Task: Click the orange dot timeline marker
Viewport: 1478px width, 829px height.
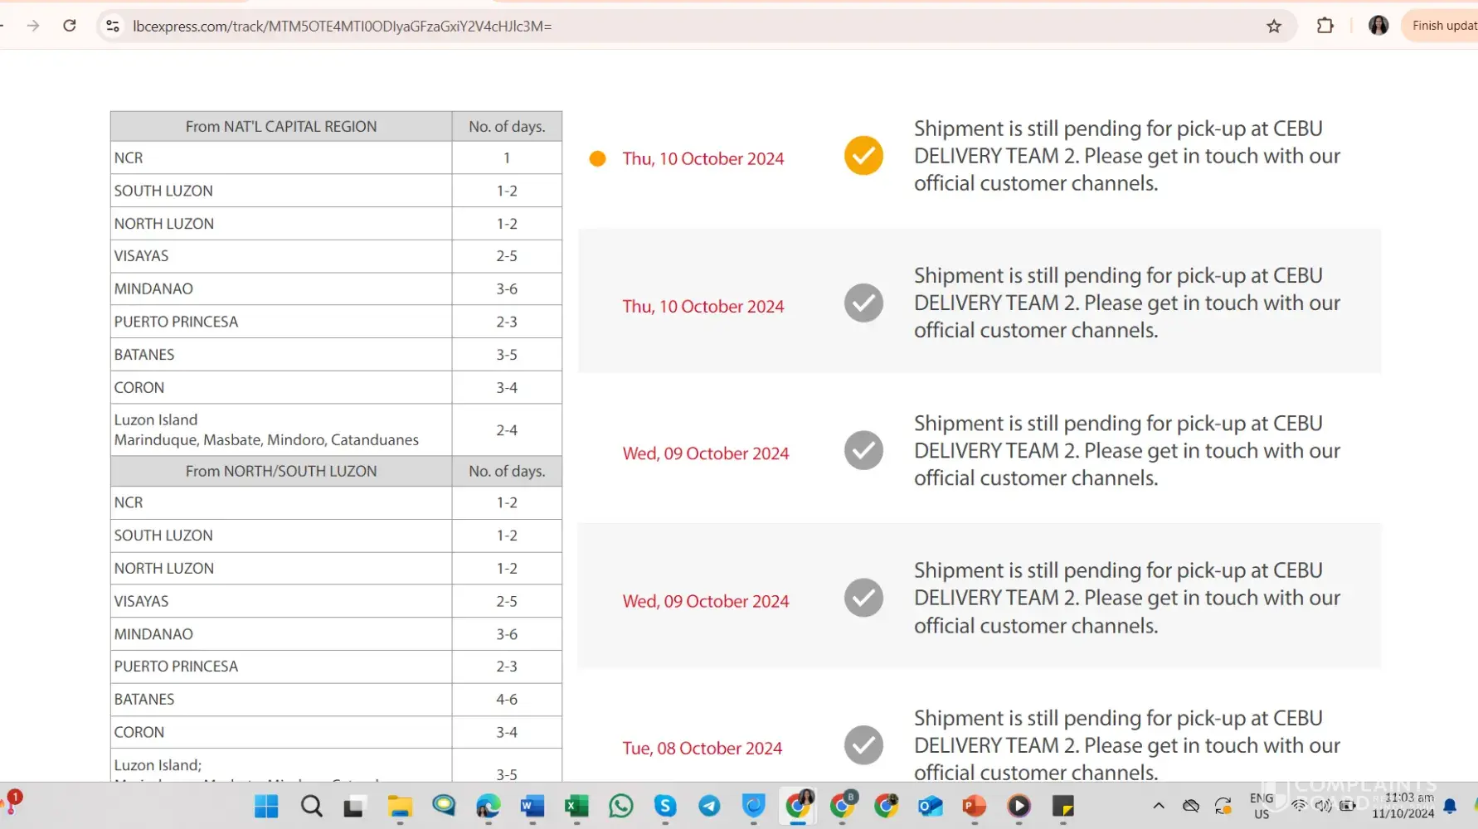Action: [597, 158]
